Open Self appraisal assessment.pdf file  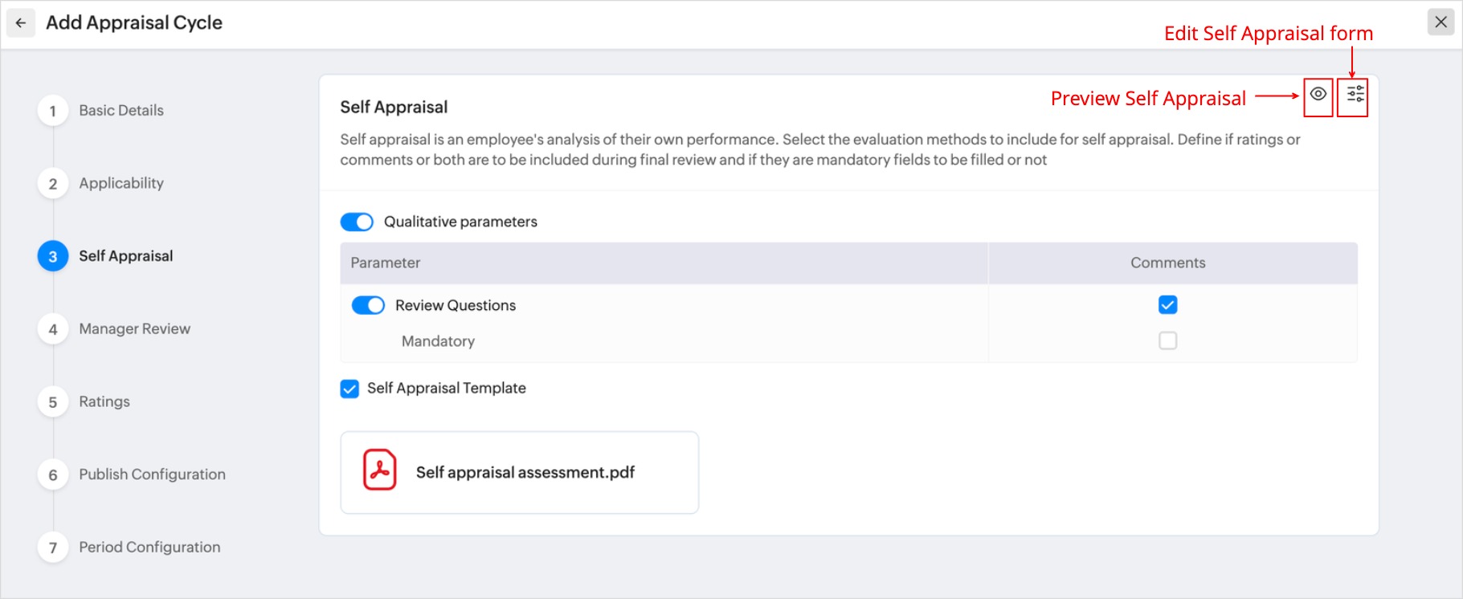tap(525, 472)
